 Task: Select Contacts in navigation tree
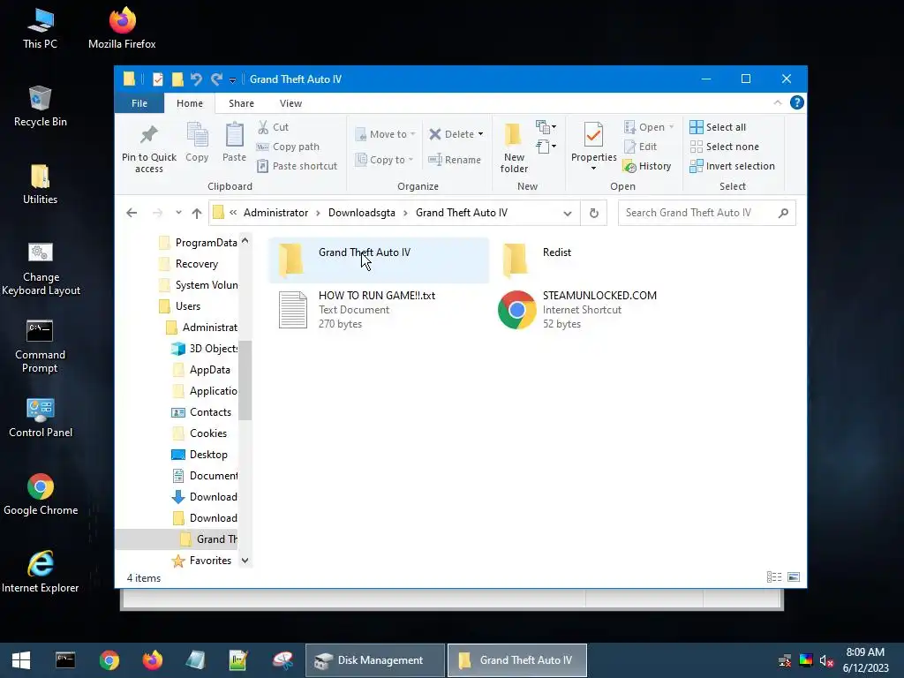202,412
